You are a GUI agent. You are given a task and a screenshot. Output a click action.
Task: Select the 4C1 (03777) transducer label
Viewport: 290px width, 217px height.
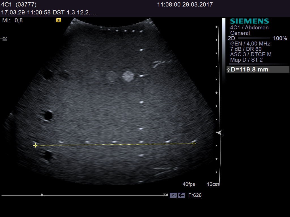[18, 5]
